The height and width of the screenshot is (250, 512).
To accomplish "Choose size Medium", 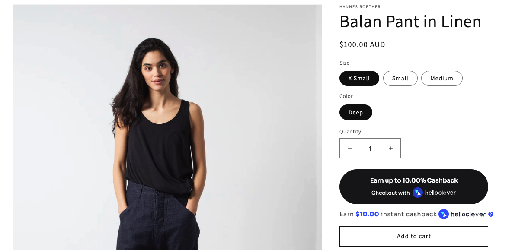I will (x=442, y=78).
